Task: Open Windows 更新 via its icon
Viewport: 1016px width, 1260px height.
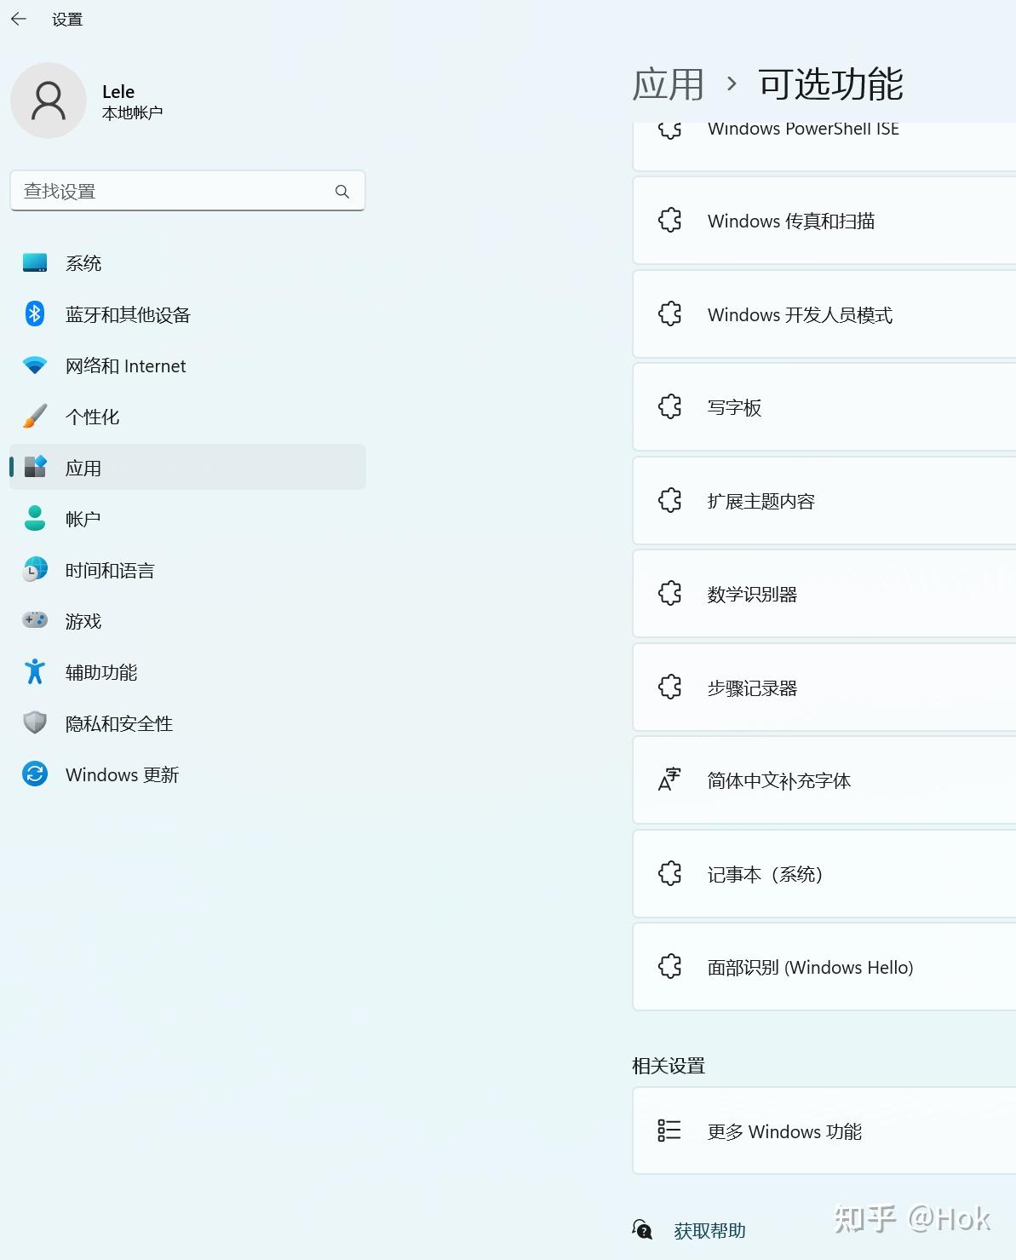Action: pos(34,774)
